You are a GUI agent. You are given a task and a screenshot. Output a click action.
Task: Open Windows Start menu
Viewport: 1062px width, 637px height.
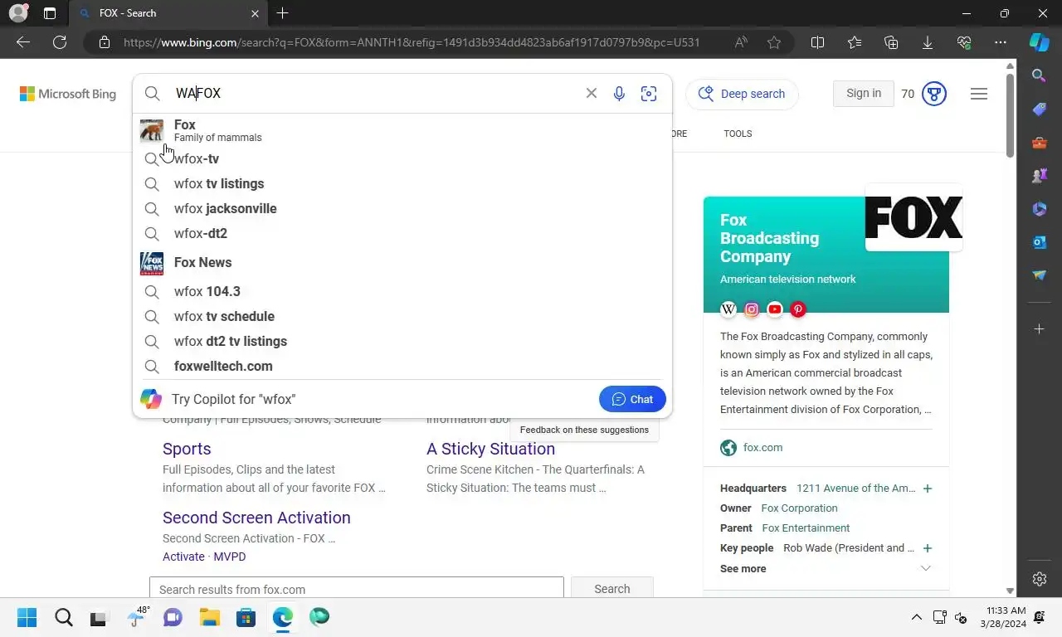pyautogui.click(x=27, y=617)
